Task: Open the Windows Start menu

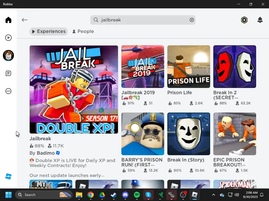Action: pos(8,195)
